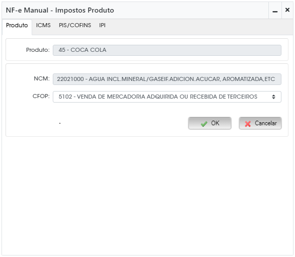Viewport: 295px width, 257px height.
Task: Confirm with the OK button
Action: pyautogui.click(x=210, y=123)
